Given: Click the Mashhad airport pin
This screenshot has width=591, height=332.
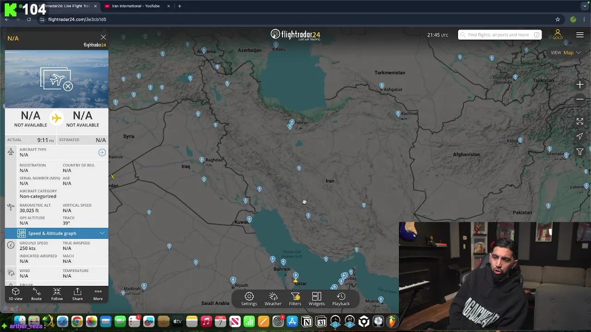Looking at the screenshot, I should pos(398,113).
